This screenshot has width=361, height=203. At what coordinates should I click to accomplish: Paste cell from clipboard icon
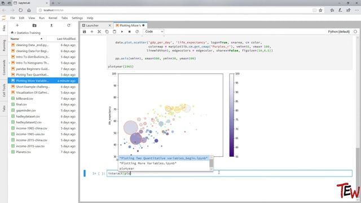click(x=115, y=32)
